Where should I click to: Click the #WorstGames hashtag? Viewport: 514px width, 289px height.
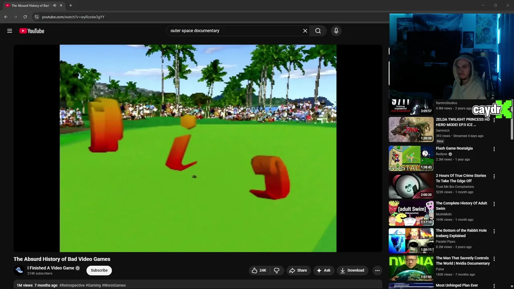tap(114, 285)
